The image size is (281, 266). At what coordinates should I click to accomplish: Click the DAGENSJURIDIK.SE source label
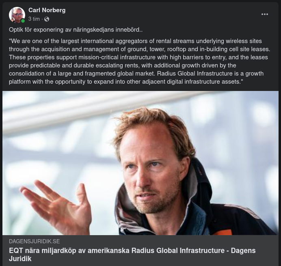34,241
